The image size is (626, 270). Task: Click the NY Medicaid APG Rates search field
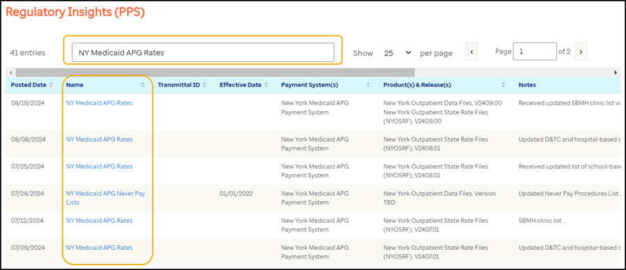pos(203,52)
